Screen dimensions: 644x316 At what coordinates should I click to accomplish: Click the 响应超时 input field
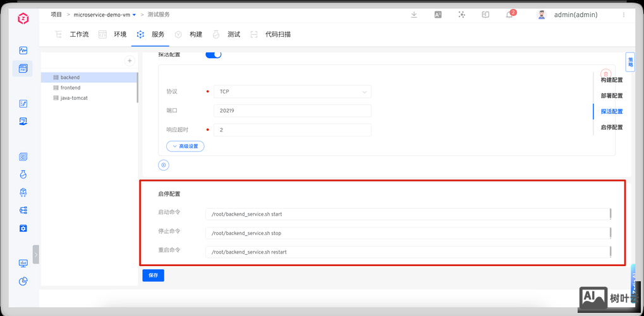tap(293, 130)
